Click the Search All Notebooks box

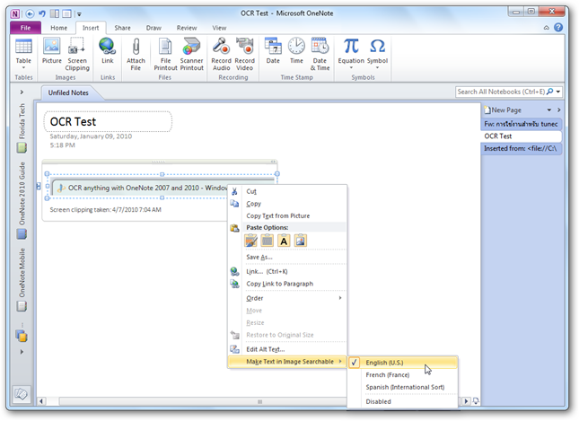point(501,92)
